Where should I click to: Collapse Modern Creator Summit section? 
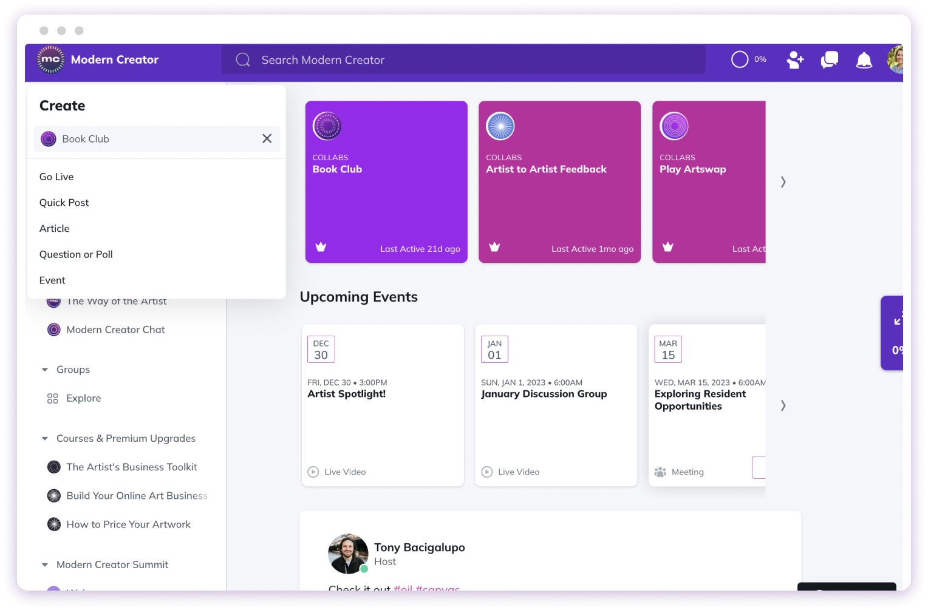pos(44,564)
